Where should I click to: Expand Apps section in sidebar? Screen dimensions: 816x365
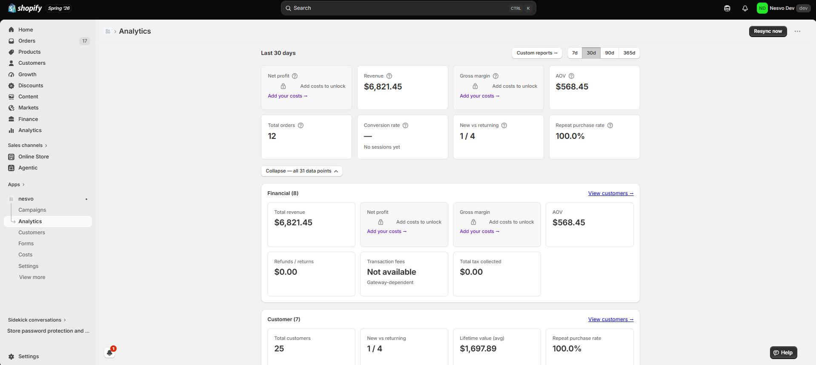tap(16, 184)
